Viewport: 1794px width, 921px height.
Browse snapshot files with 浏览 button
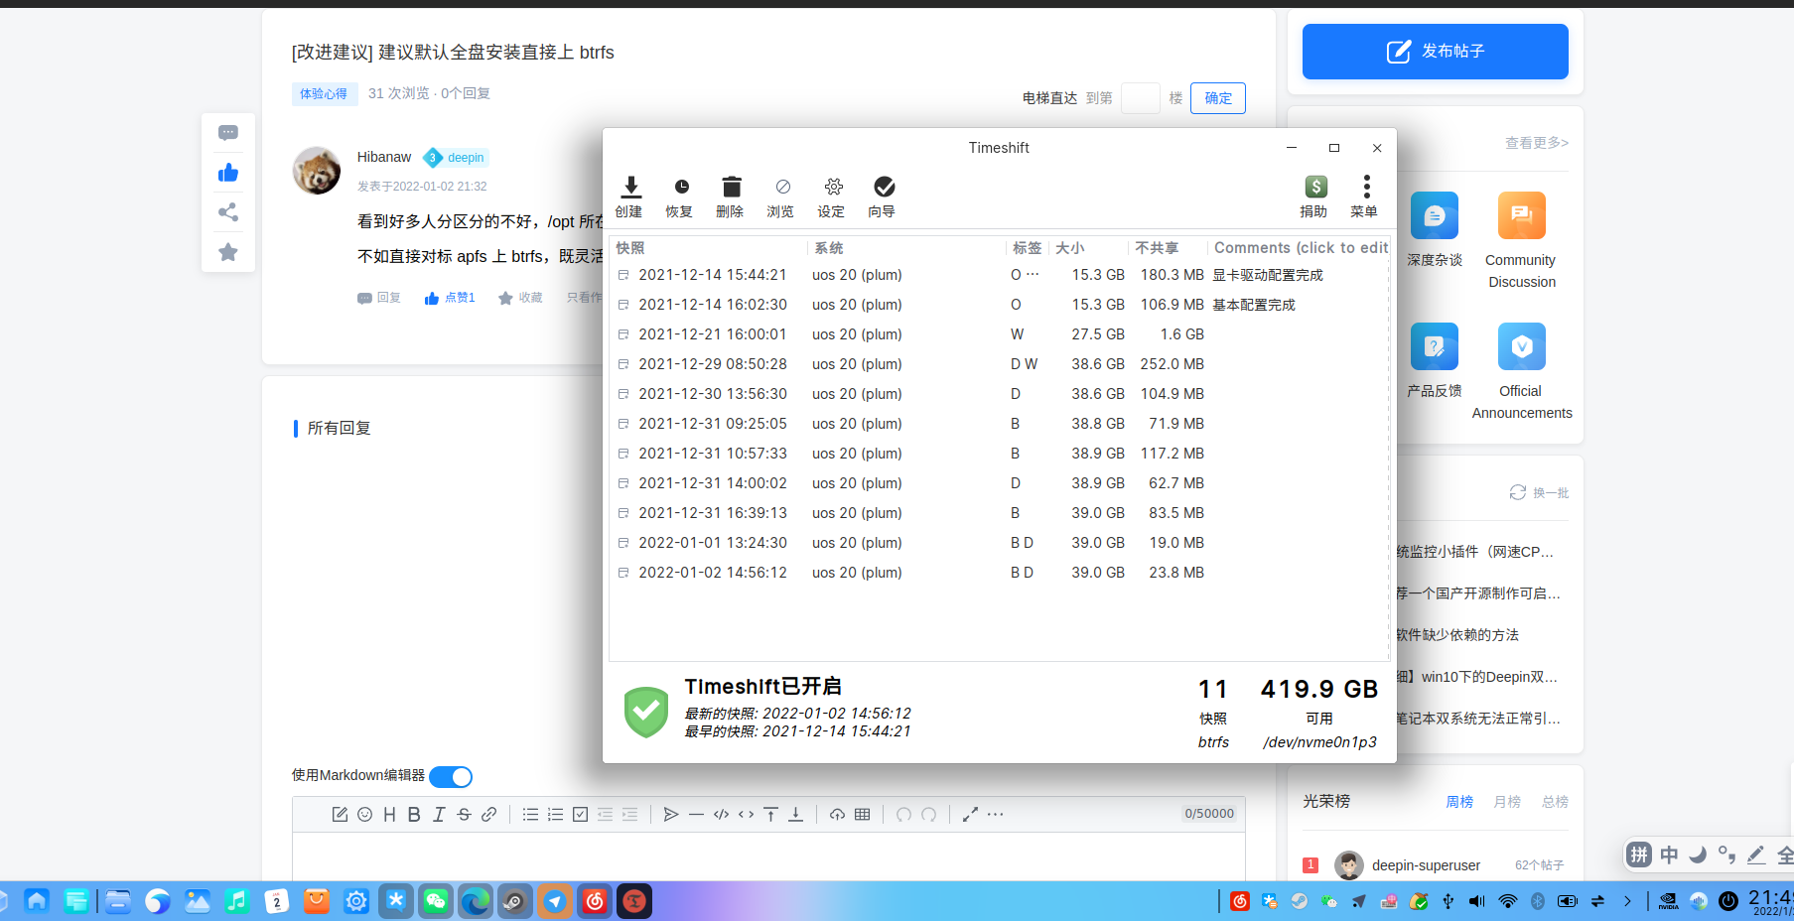[x=781, y=197]
